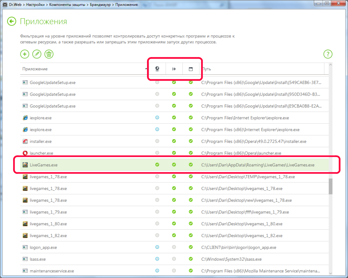Click path C:\Users\Dan\Desktop\new\livegames_1_78.exe

(x=246, y=200)
